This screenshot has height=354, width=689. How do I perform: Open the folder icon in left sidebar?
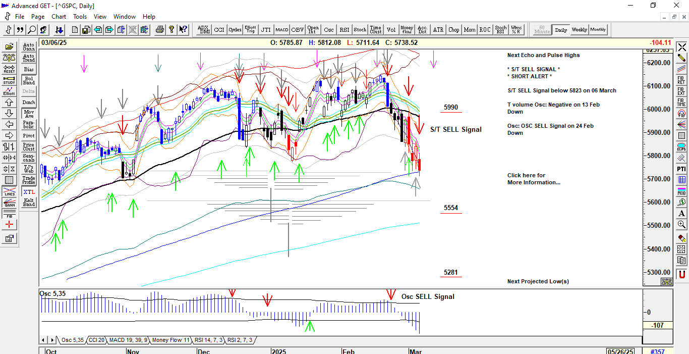pos(9,47)
